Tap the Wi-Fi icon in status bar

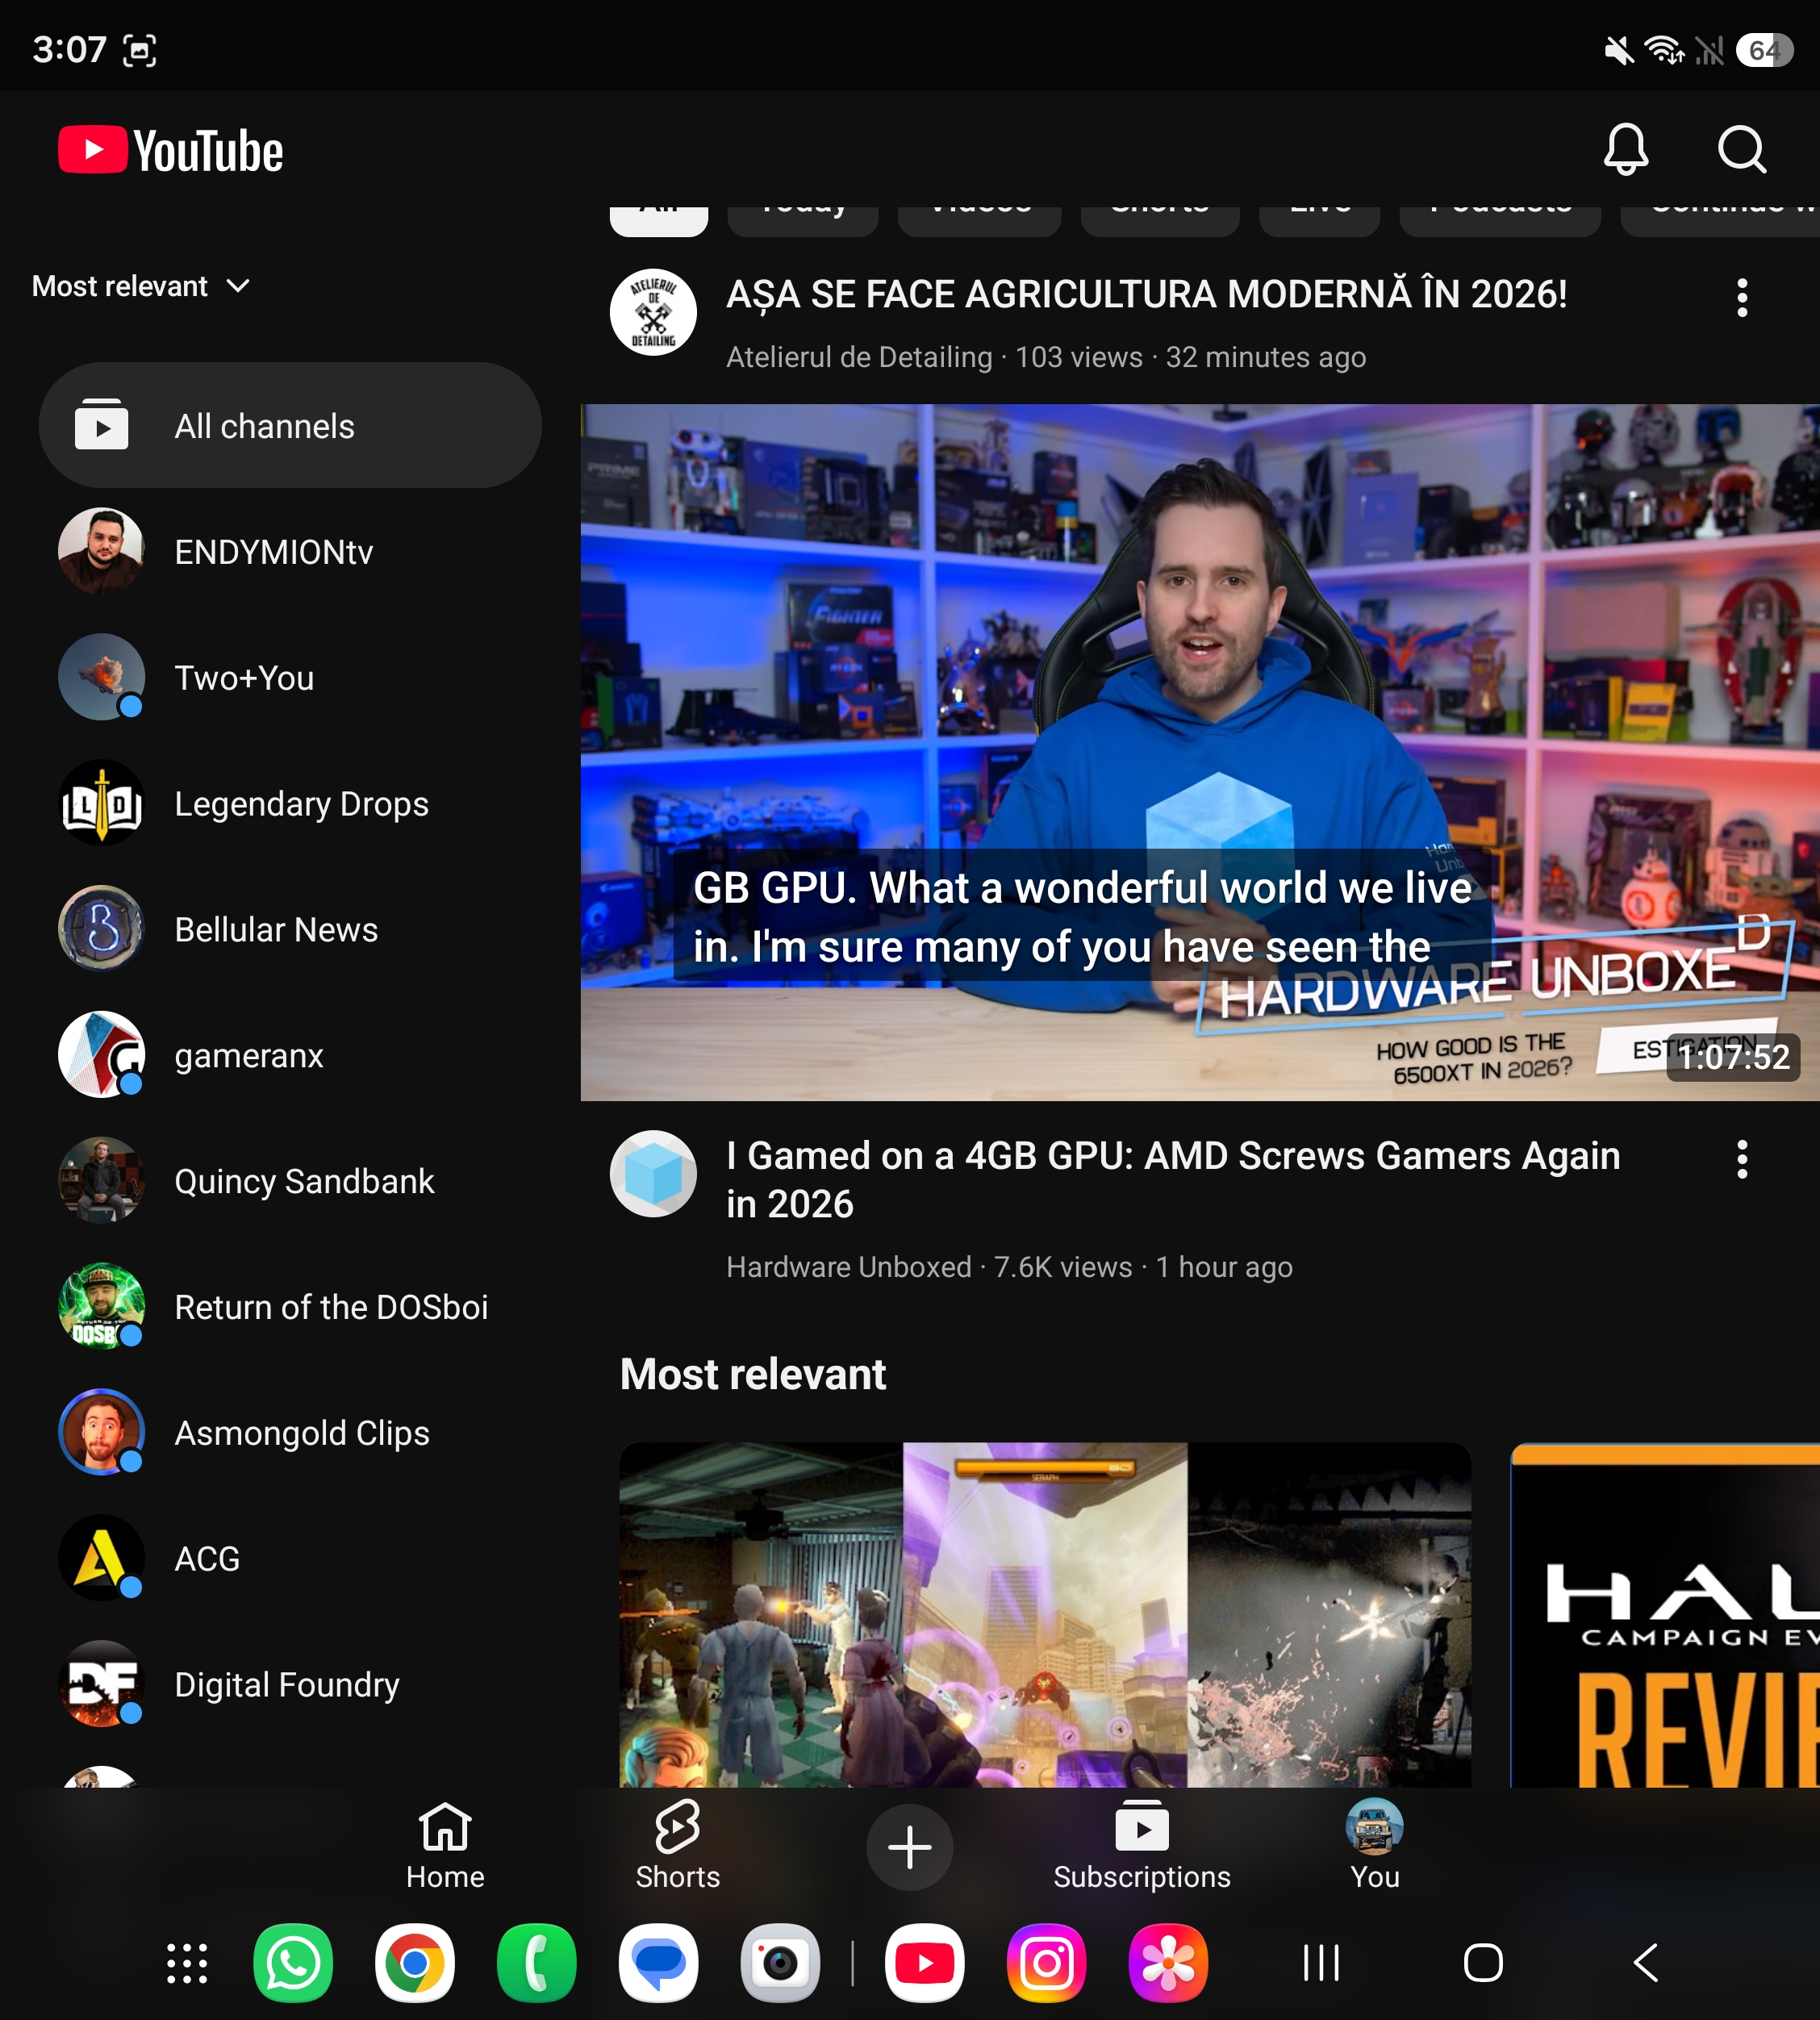click(1664, 50)
